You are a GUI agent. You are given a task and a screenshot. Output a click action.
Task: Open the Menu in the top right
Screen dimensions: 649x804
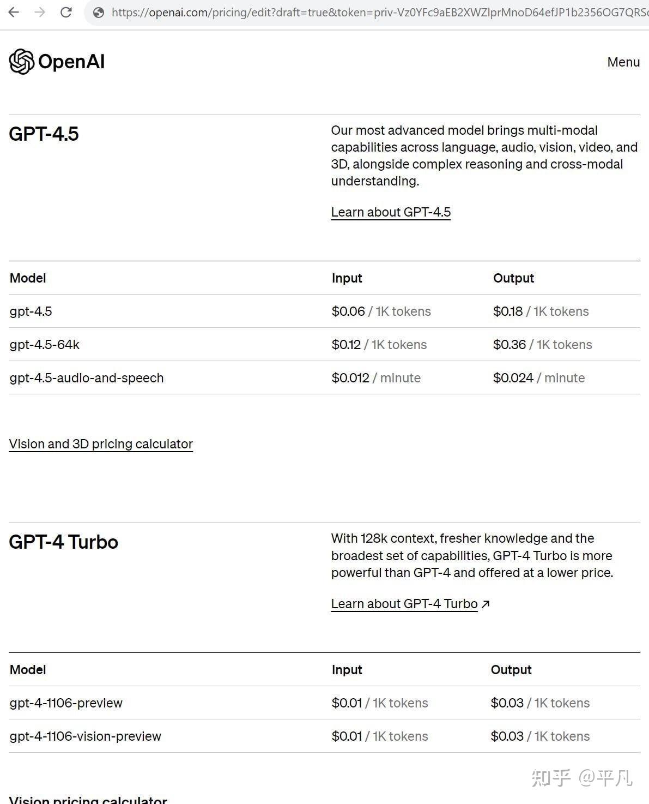pos(623,62)
